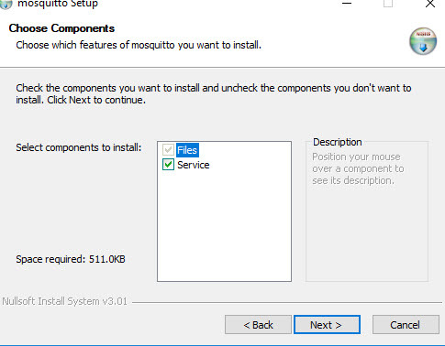
Task: Click the mosquitto Setup title bar icon
Action: point(6,5)
